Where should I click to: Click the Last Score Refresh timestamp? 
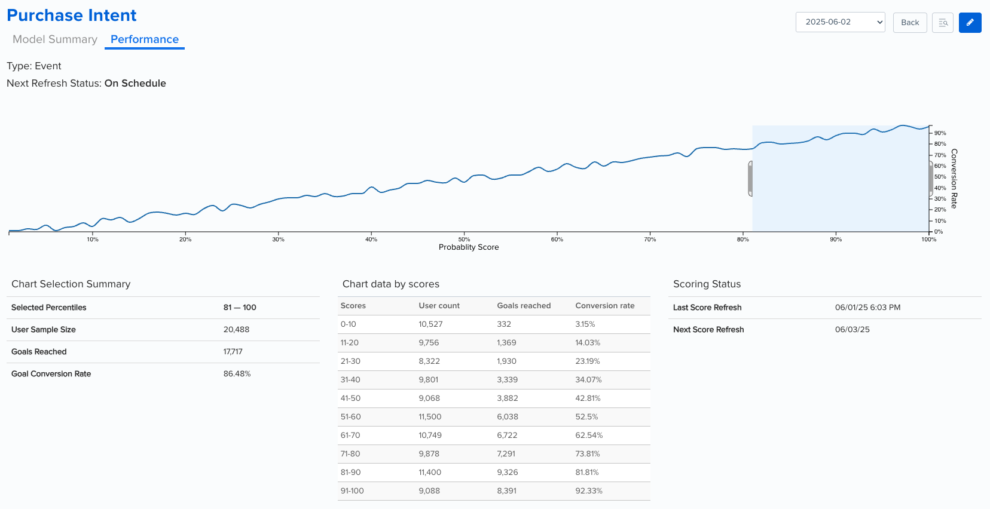tap(867, 308)
